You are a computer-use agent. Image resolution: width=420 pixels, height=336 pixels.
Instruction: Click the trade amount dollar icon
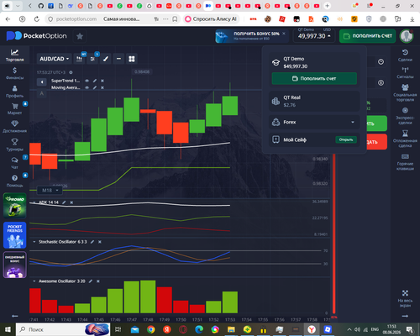(381, 83)
